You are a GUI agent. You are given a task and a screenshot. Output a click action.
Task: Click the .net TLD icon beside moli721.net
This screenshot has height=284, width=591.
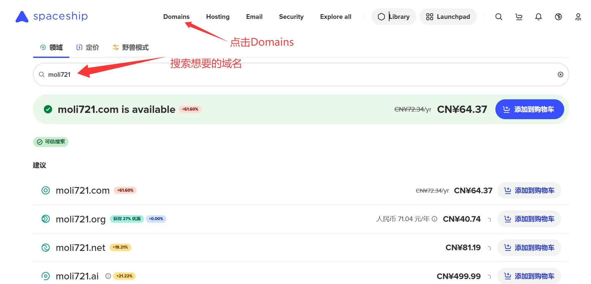click(x=46, y=248)
